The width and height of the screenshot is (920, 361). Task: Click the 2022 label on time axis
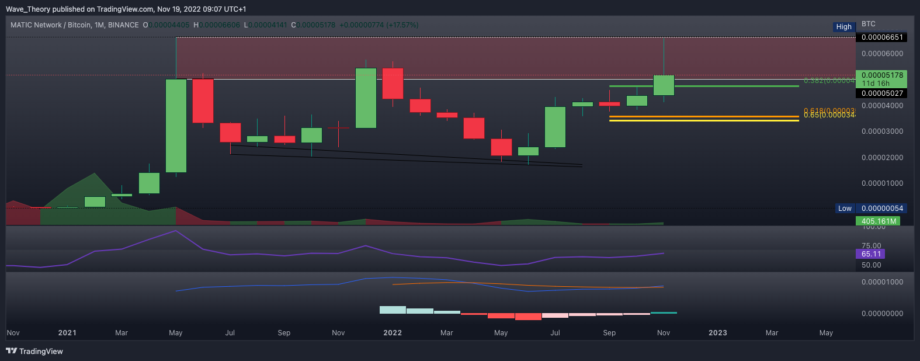[393, 333]
